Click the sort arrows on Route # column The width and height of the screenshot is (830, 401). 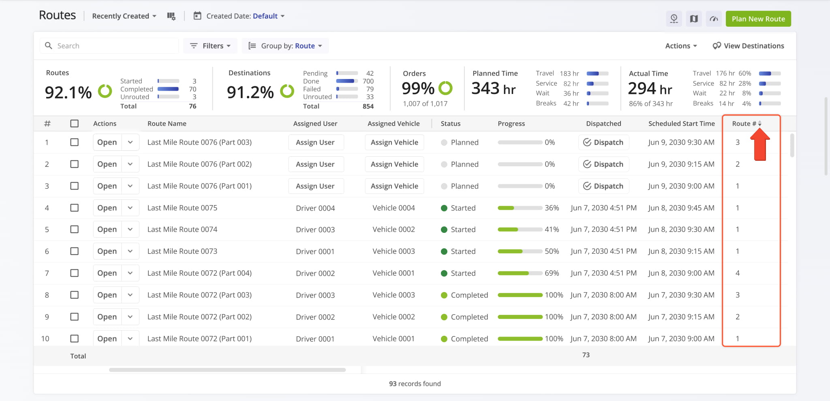pyautogui.click(x=760, y=124)
